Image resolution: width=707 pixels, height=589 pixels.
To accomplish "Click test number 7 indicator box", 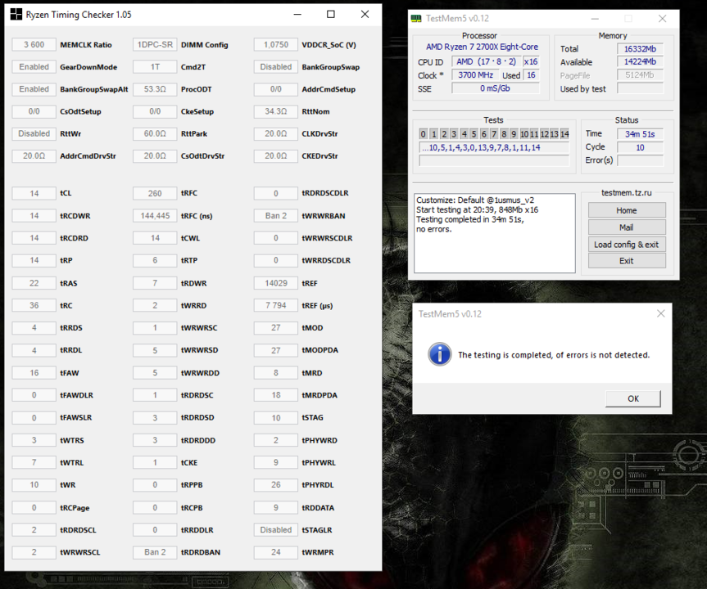I will 494,133.
